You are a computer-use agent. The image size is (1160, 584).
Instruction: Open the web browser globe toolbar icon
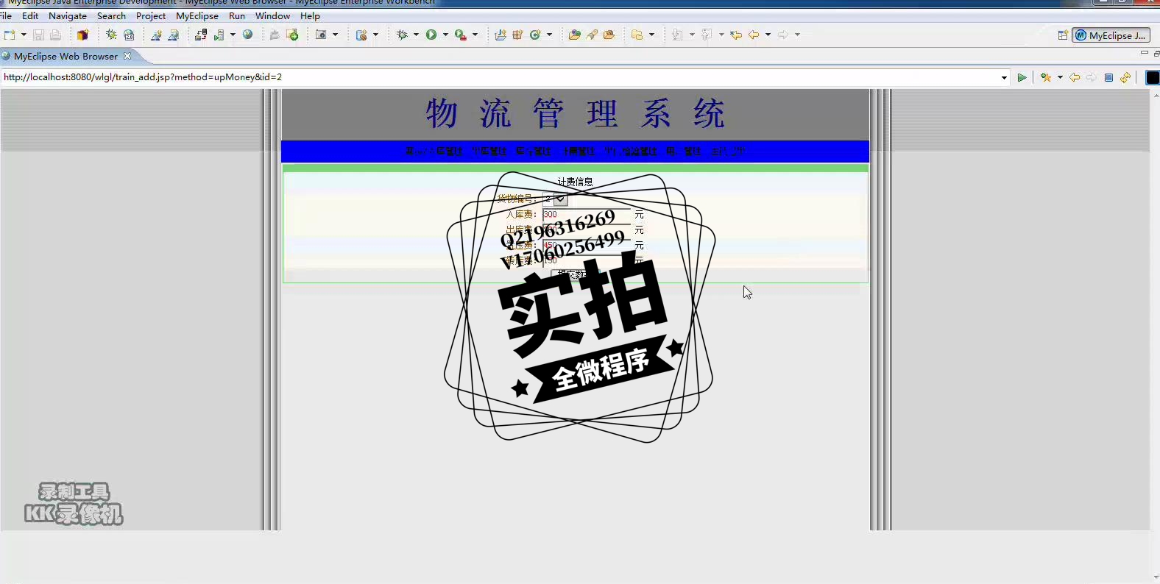(x=248, y=35)
